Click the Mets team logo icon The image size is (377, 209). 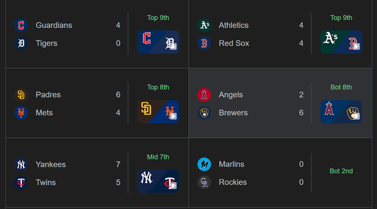point(21,113)
